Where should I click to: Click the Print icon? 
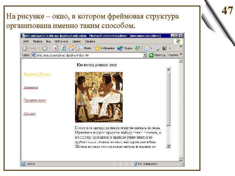pyautogui.click(x=157, y=48)
